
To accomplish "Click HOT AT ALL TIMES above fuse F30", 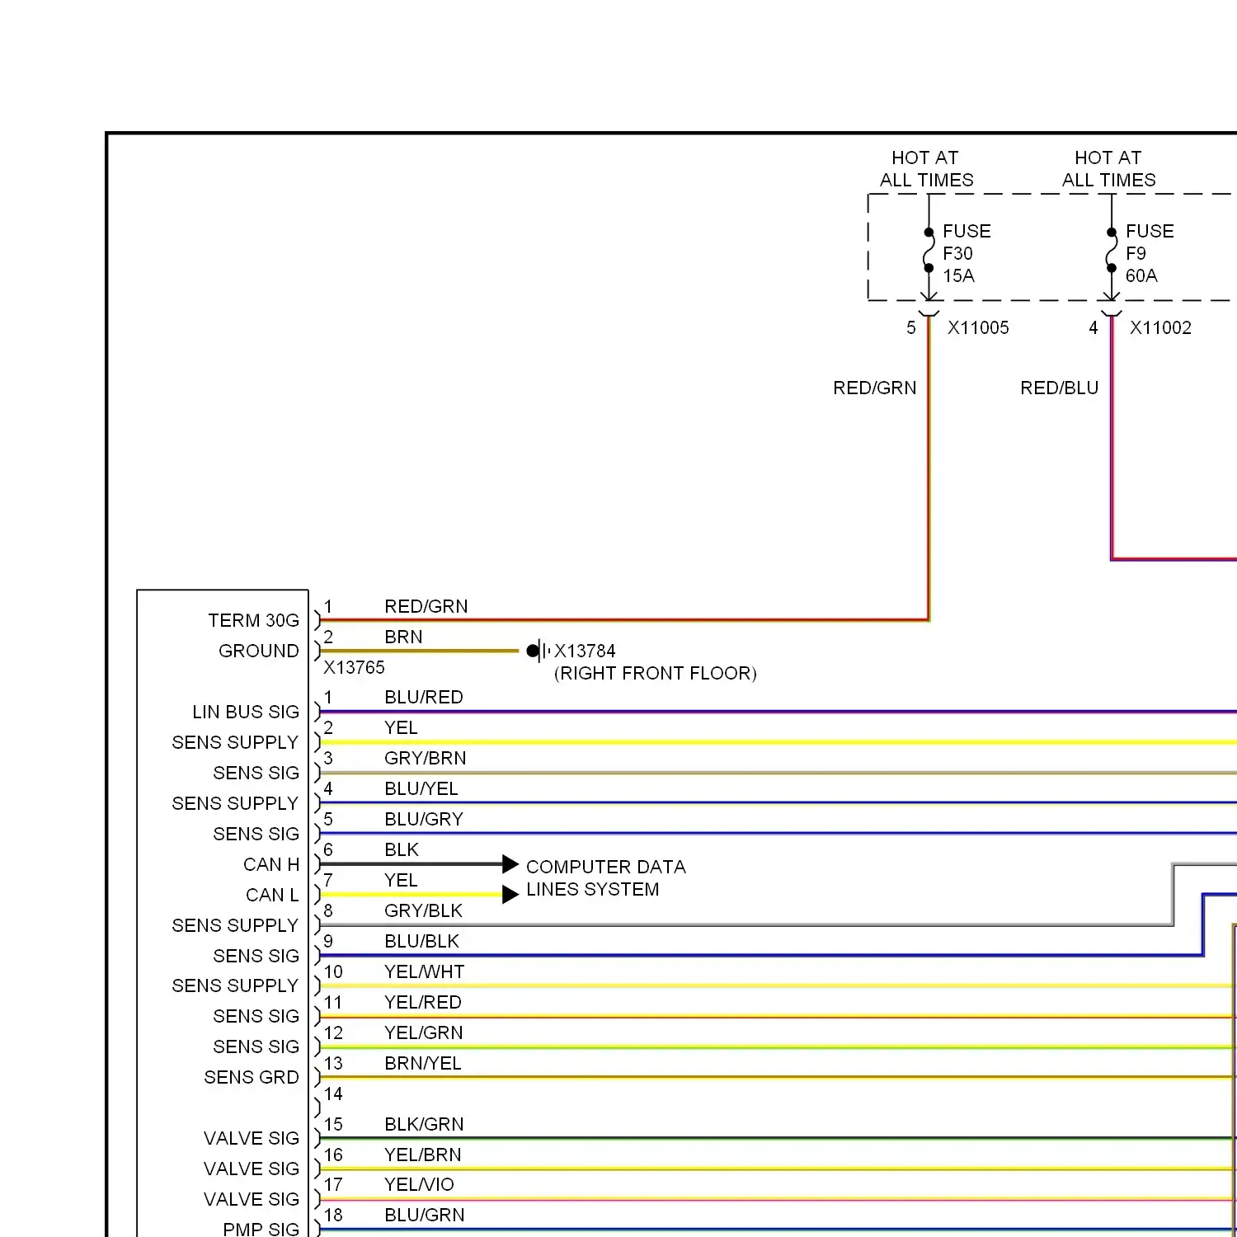I will [x=926, y=169].
